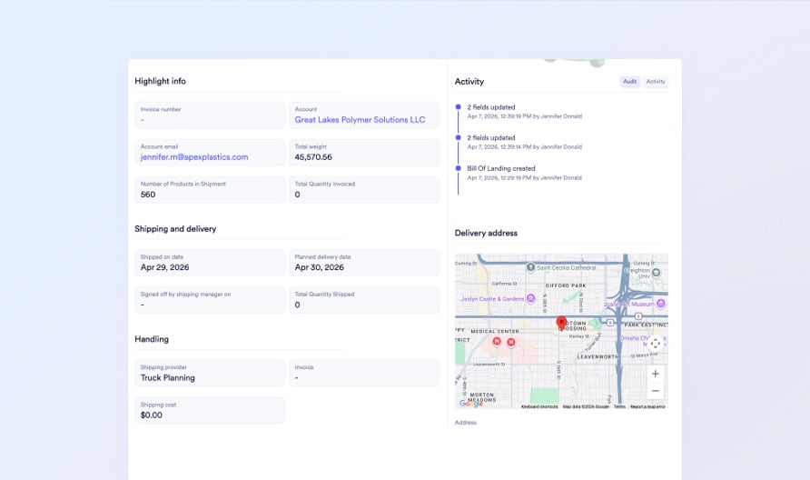The image size is (810, 480).
Task: Select the first '2 fields updated' timeline dot
Action: pyautogui.click(x=458, y=107)
